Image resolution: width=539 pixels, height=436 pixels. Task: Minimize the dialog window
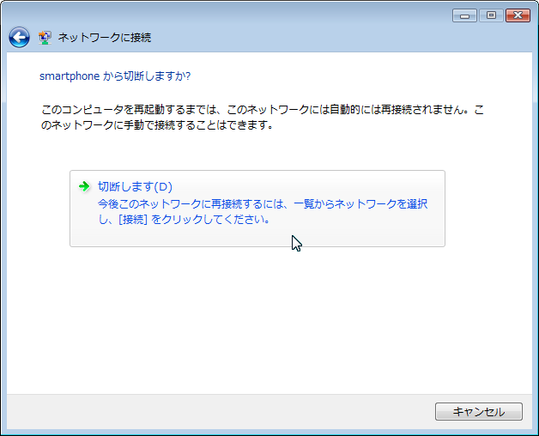(x=464, y=15)
